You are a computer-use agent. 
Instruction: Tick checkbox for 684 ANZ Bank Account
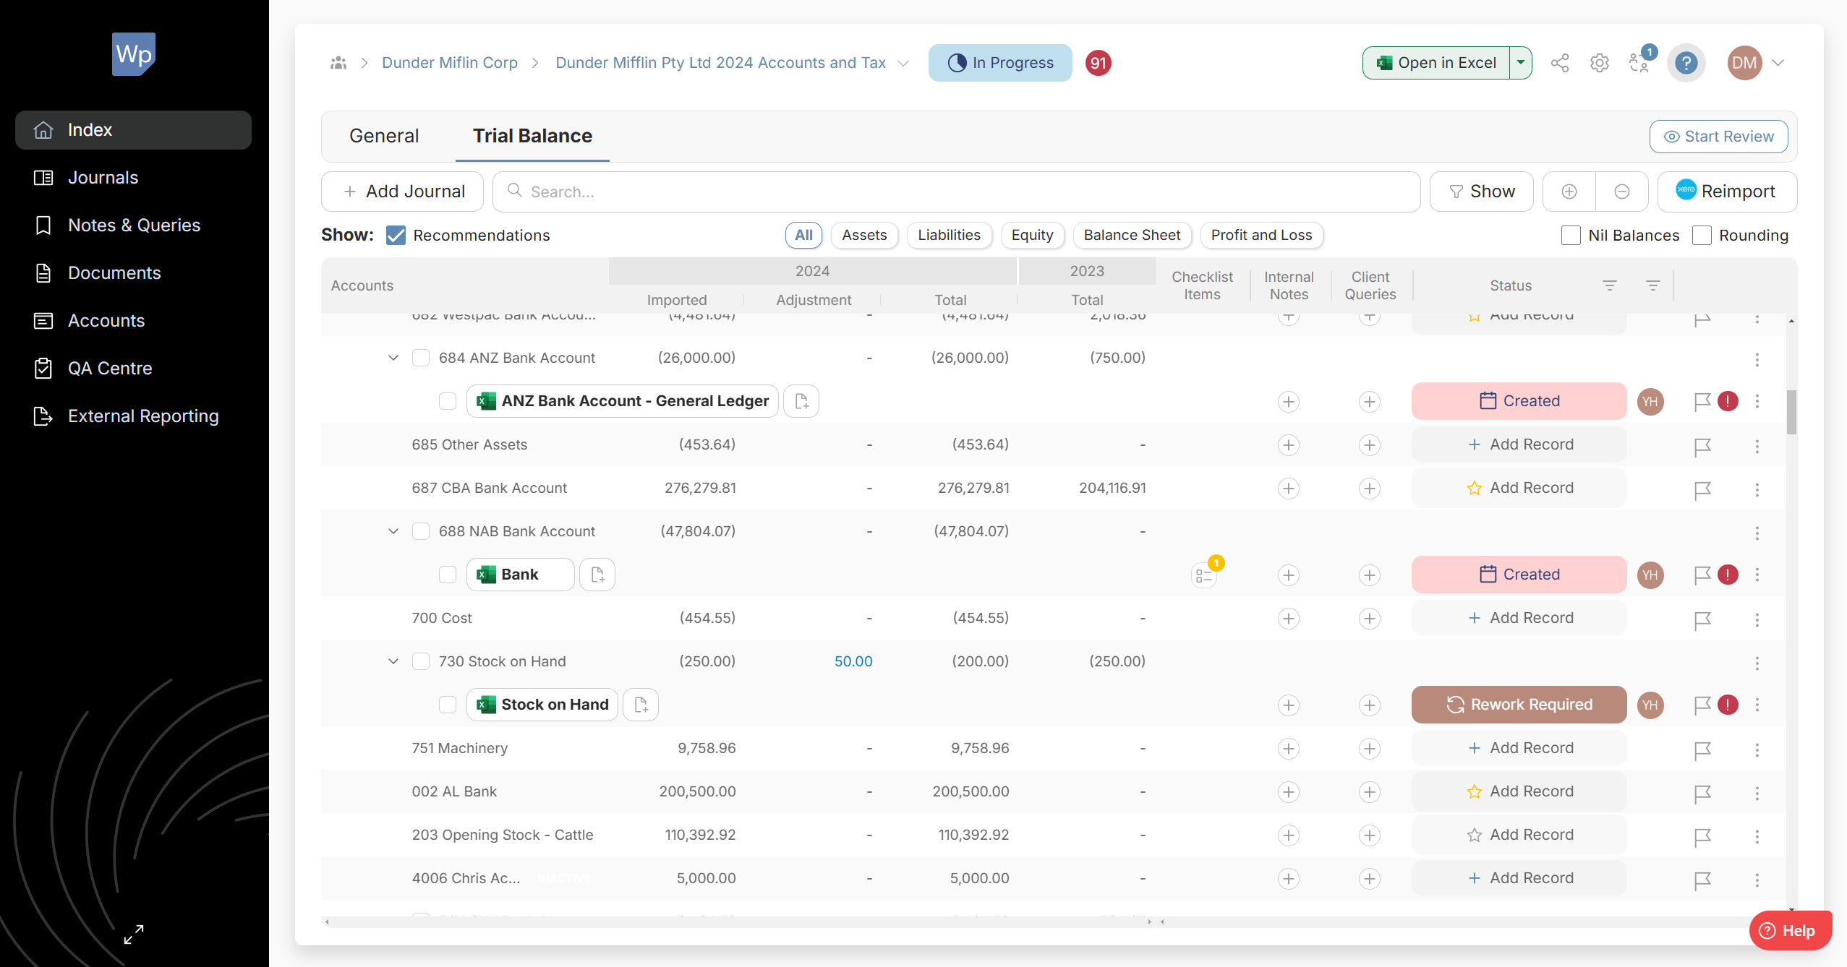point(421,358)
